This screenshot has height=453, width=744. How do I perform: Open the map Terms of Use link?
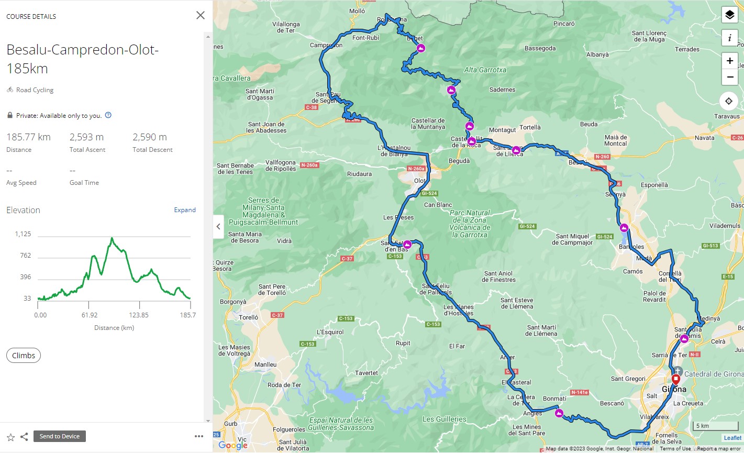tap(675, 449)
